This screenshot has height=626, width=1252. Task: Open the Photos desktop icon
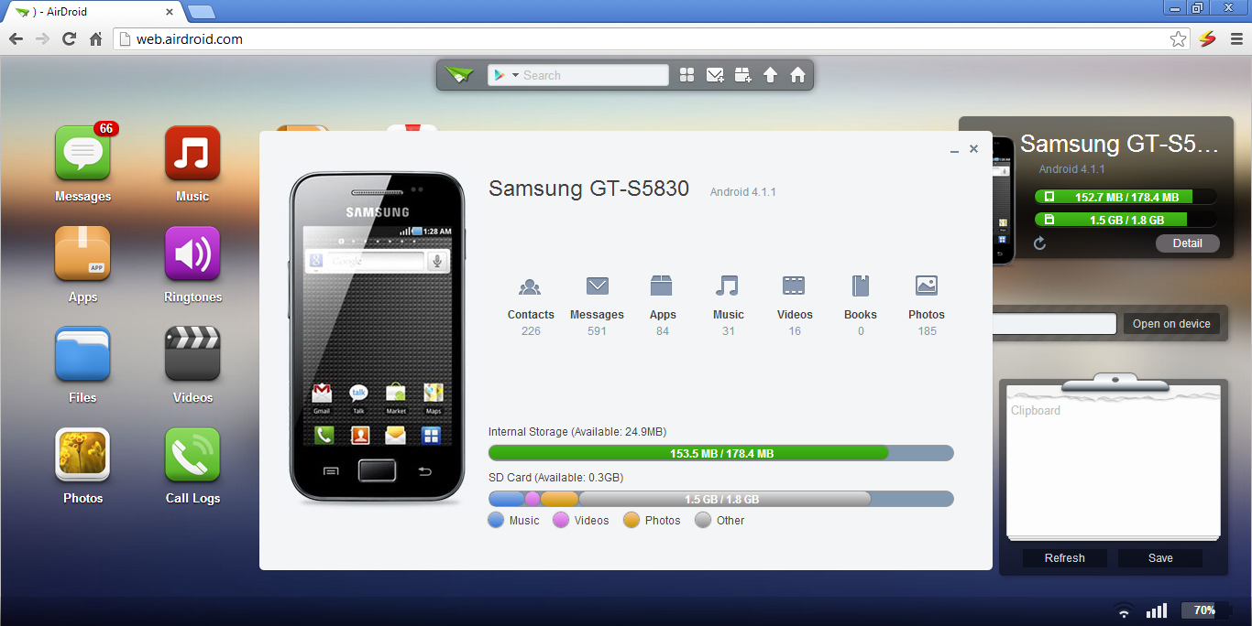(x=82, y=456)
